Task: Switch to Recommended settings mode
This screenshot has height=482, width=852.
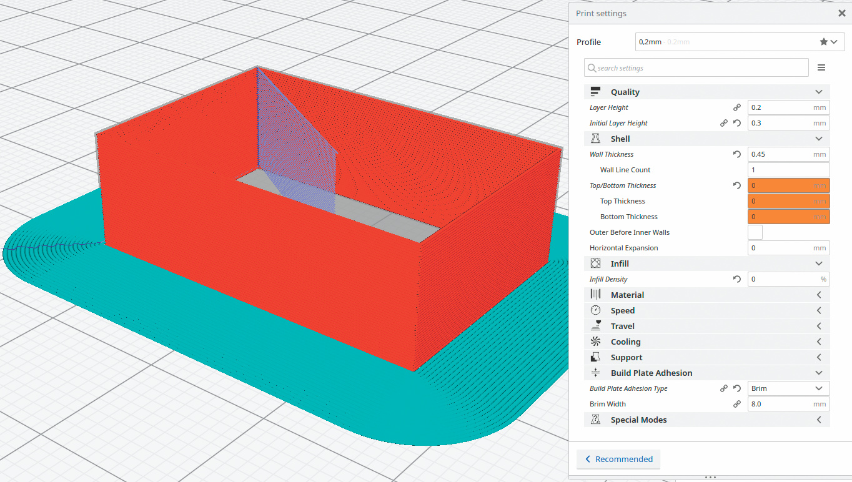Action: [x=618, y=459]
